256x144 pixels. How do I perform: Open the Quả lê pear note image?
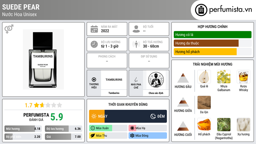coord(204,76)
